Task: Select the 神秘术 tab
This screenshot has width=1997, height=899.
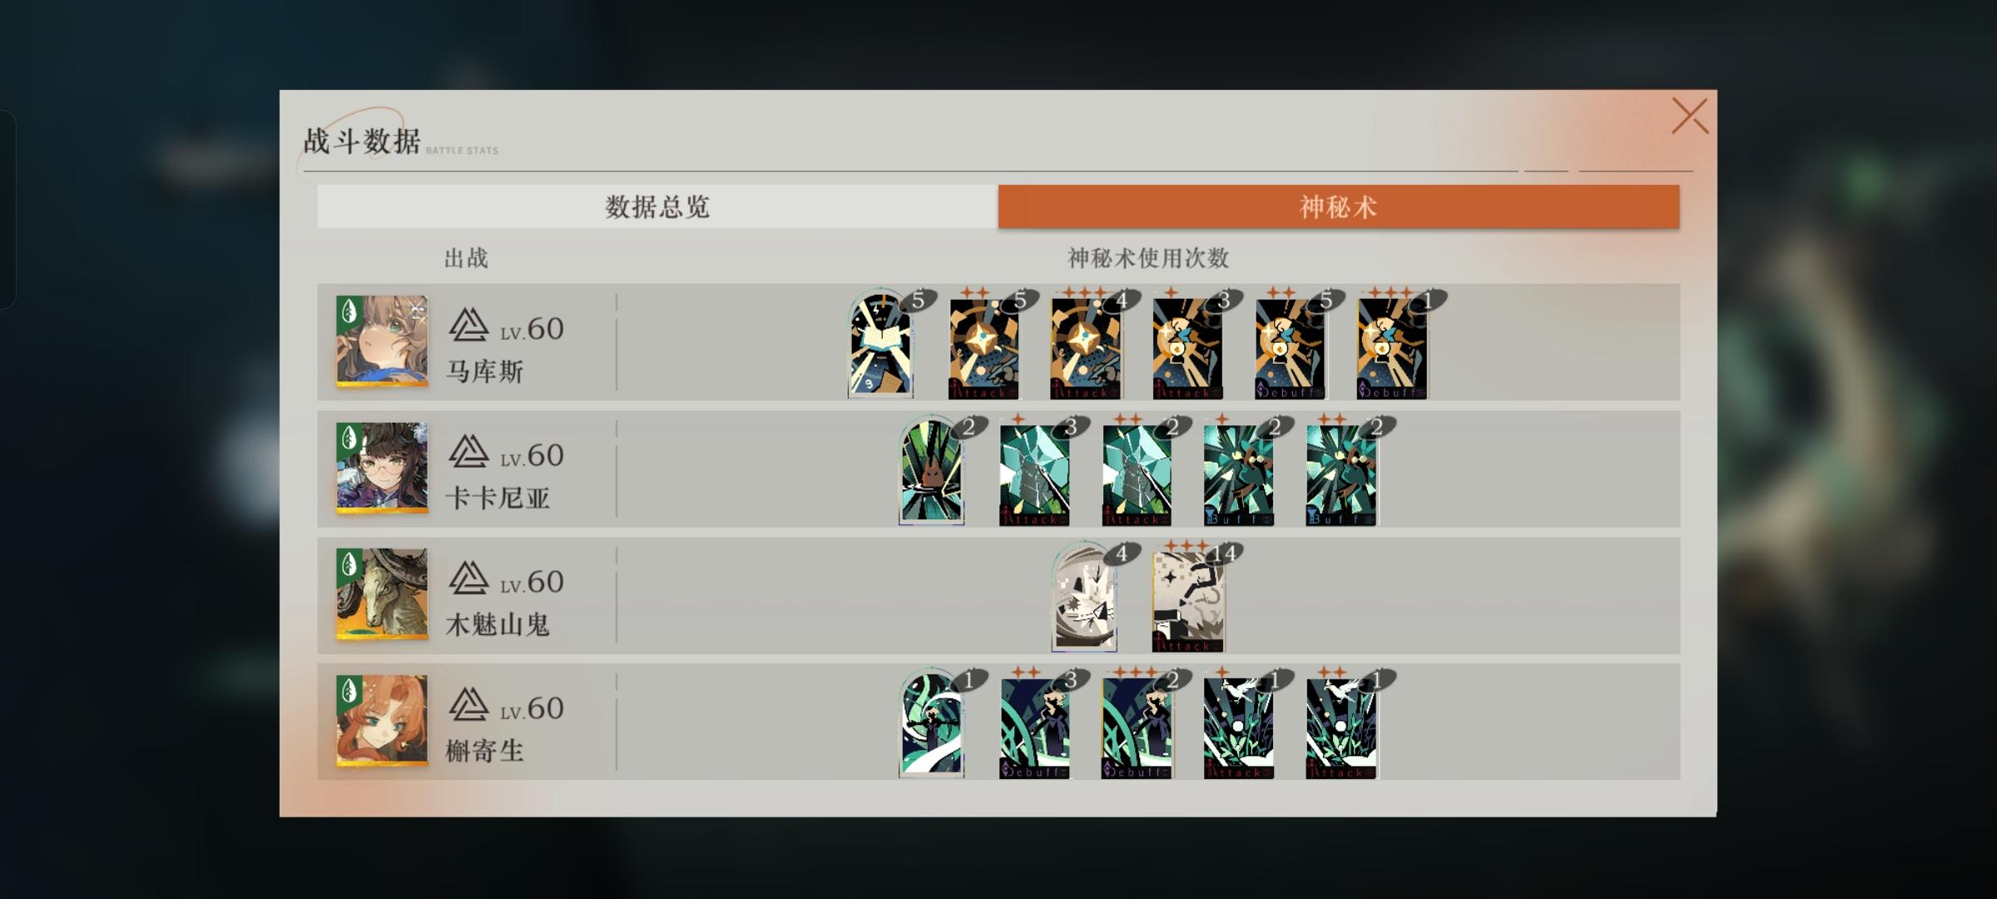Action: coord(1339,206)
